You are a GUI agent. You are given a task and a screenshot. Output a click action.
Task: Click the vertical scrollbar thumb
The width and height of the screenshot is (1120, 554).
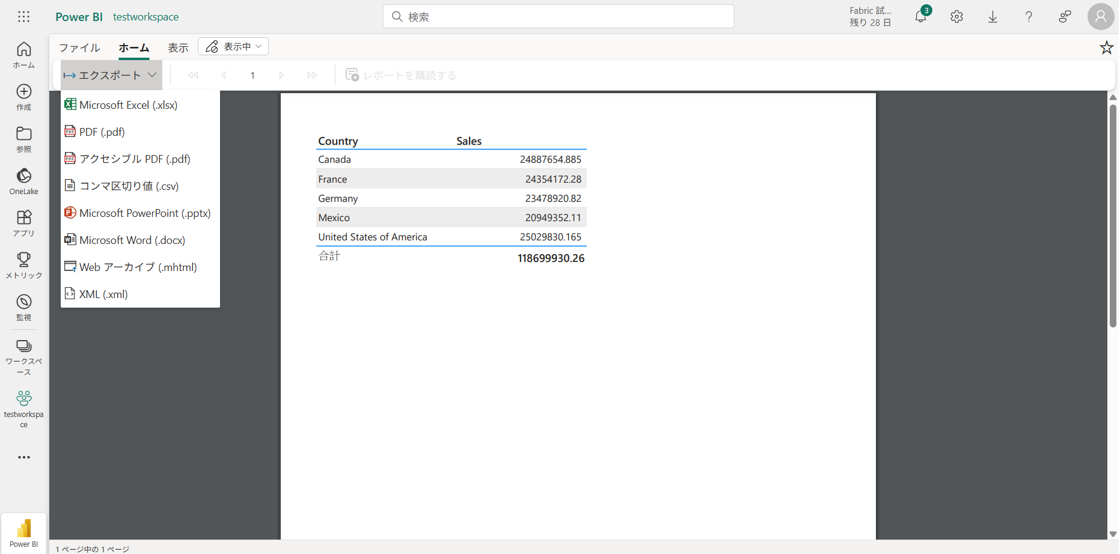coord(1113,216)
